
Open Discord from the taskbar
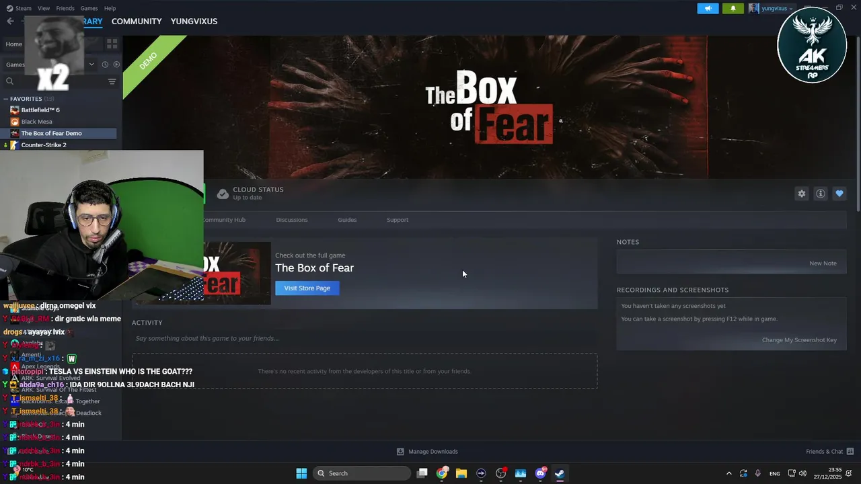point(540,473)
